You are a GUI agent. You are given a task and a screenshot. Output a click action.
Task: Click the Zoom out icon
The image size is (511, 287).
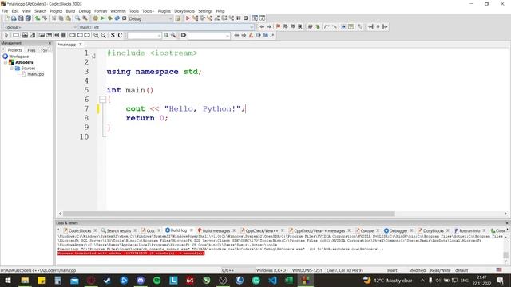[x=103, y=35]
